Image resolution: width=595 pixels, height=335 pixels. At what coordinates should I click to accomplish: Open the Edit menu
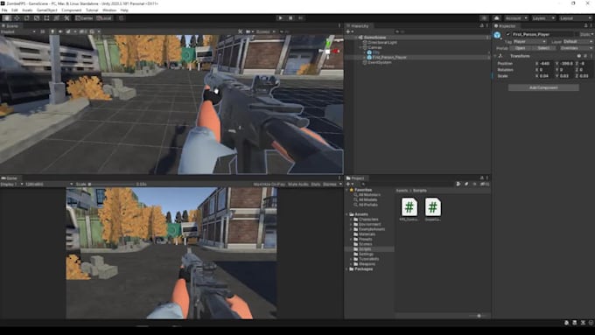click(x=14, y=10)
